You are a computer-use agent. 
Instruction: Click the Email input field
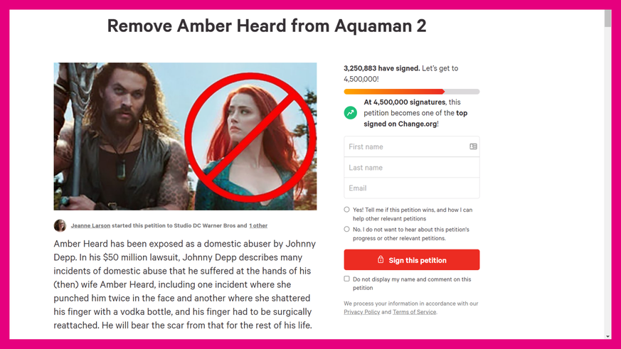pos(411,188)
